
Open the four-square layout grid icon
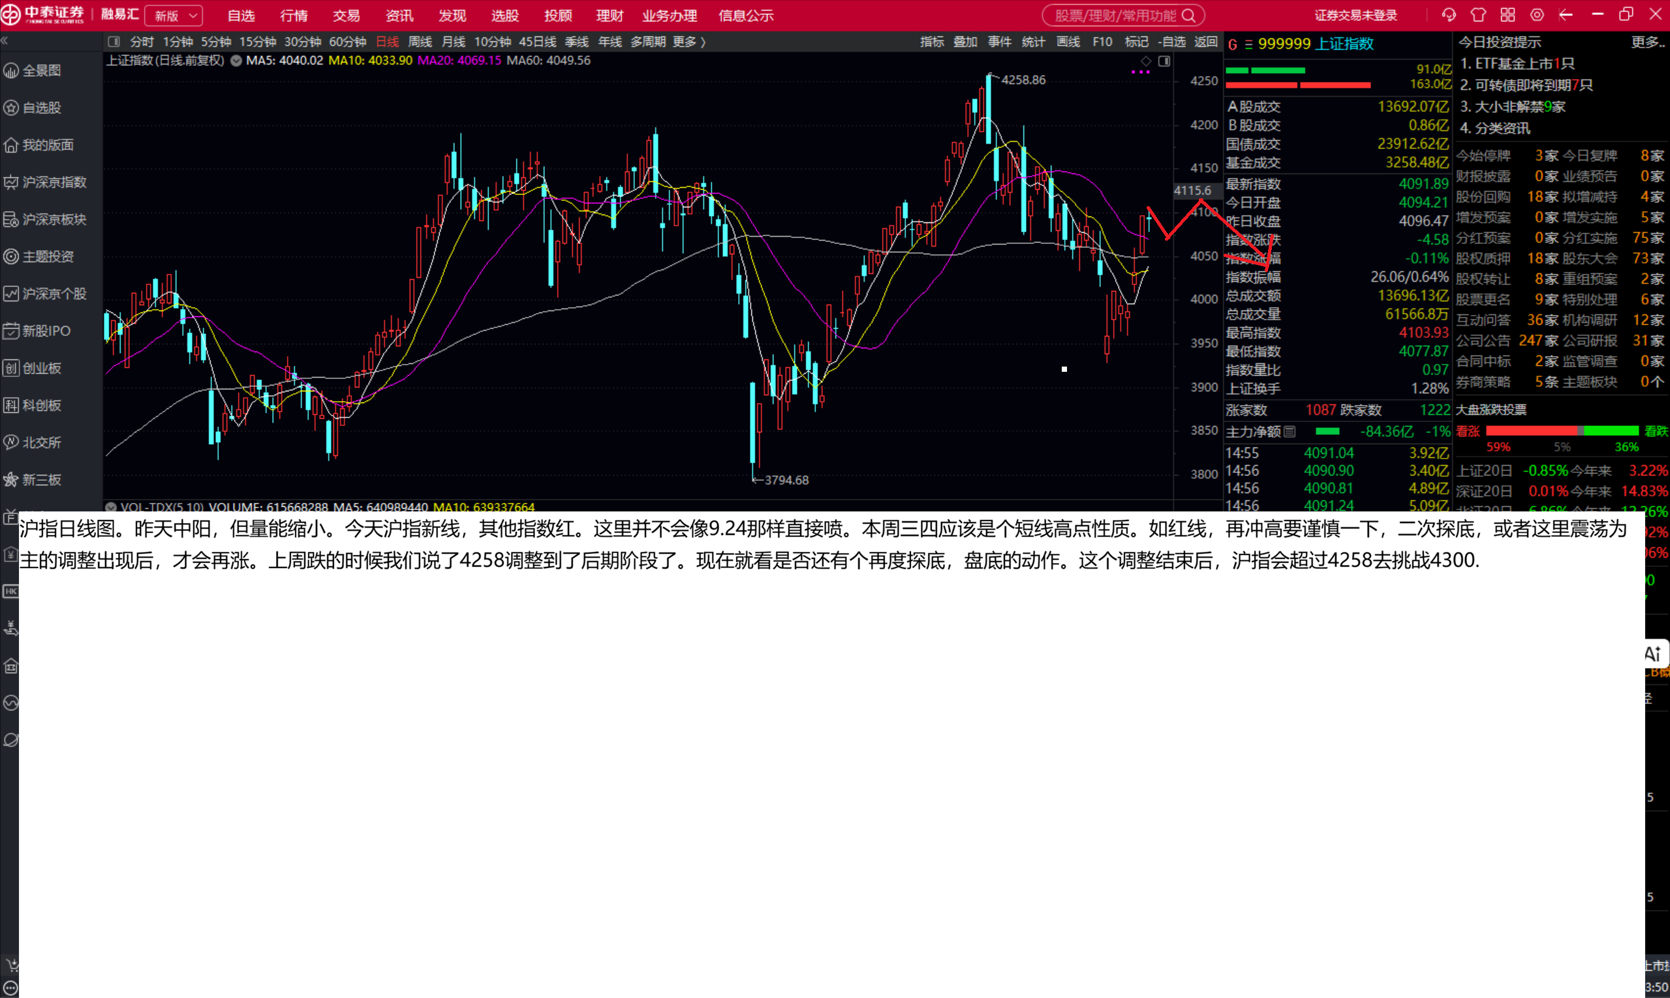coord(1508,15)
